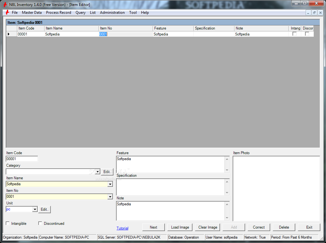Expand the Item Name dropdown
The width and height of the screenshot is (326, 243).
[110, 184]
